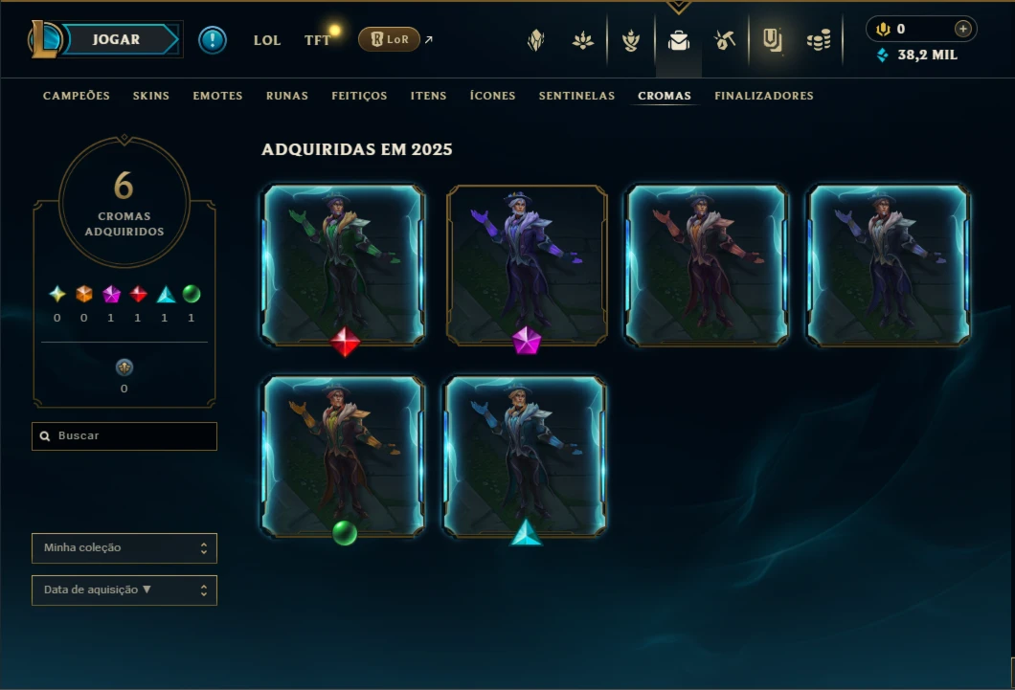1015x690 pixels.
Task: Expand the Data de aquisição sort dropdown
Action: point(124,590)
